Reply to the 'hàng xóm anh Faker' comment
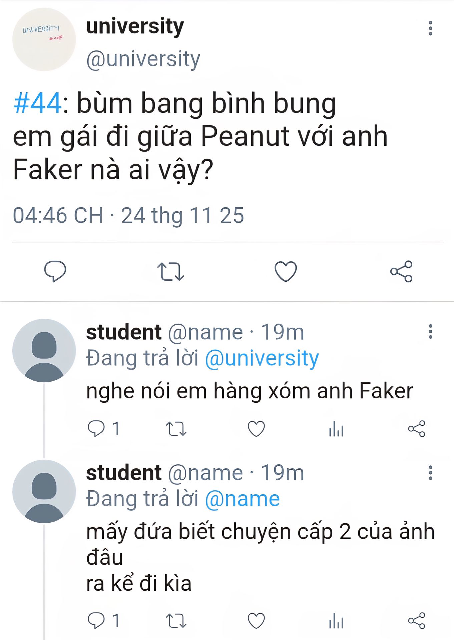 click(x=96, y=428)
